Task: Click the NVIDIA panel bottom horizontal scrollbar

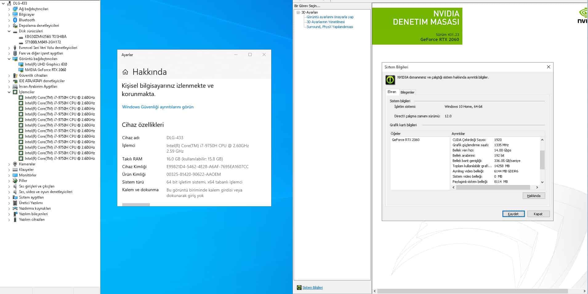Action: 473,291
